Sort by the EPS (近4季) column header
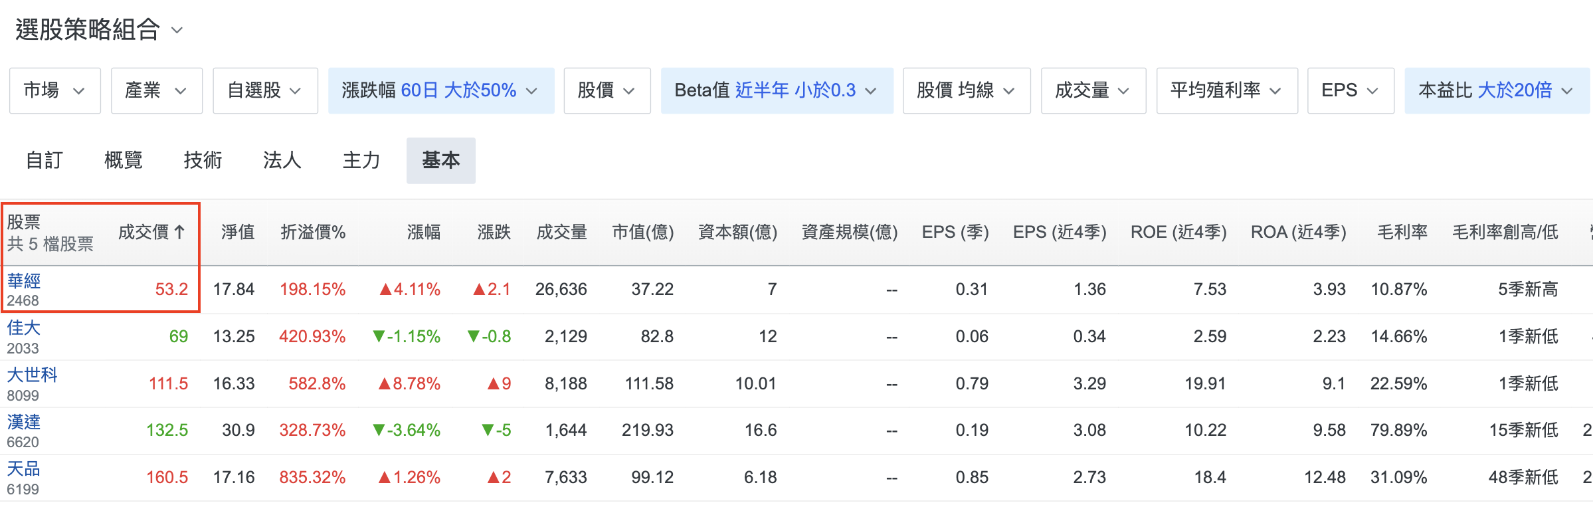The image size is (1593, 505). click(x=1060, y=233)
